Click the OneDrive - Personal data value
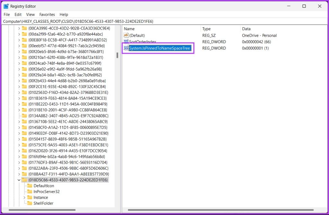This screenshot has height=215, width=329. (259, 35)
